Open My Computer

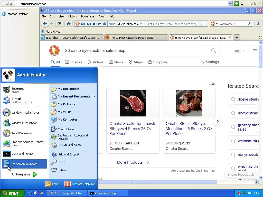(73, 120)
